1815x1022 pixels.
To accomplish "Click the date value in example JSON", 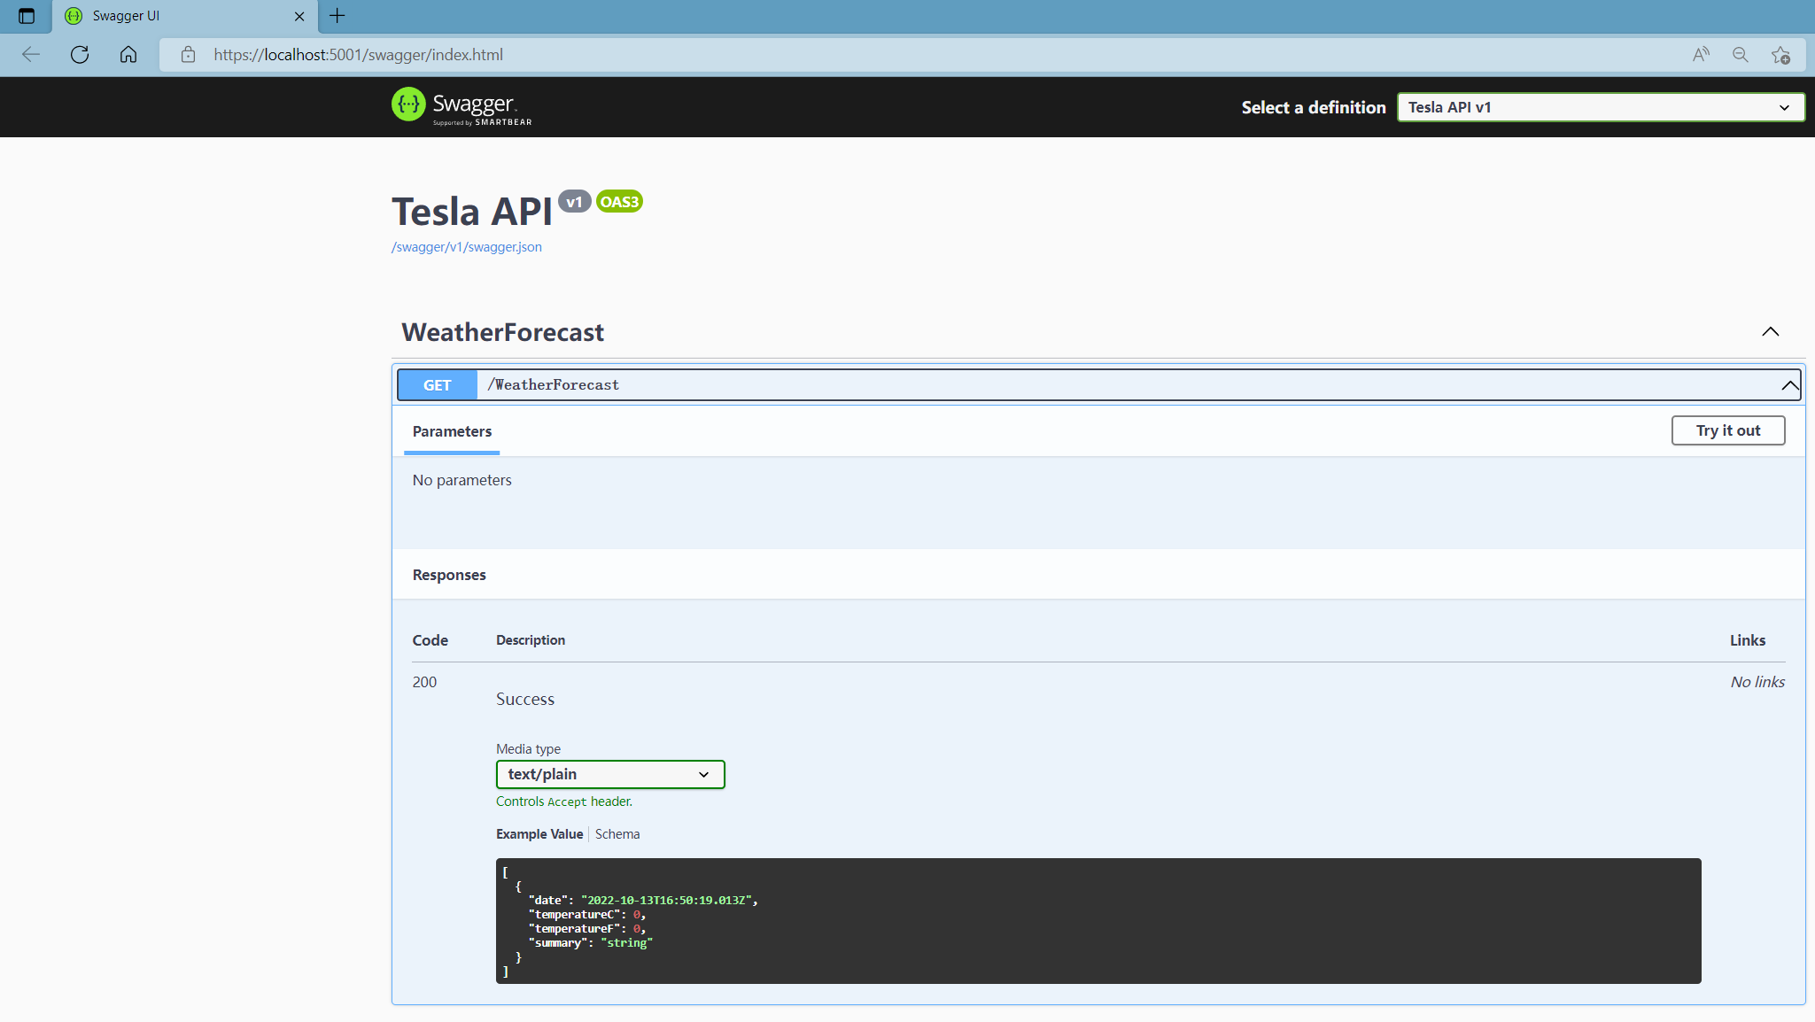I will 666,900.
